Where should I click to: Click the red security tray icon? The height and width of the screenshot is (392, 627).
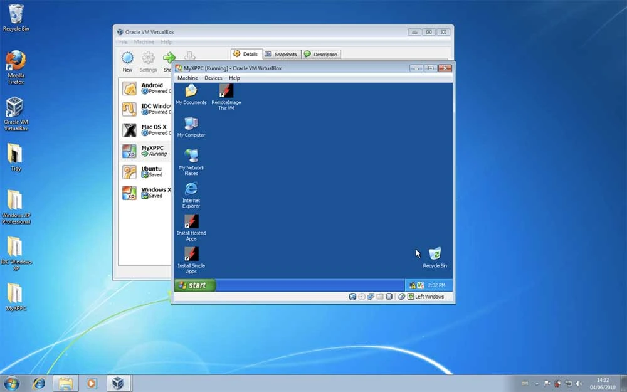(557, 384)
